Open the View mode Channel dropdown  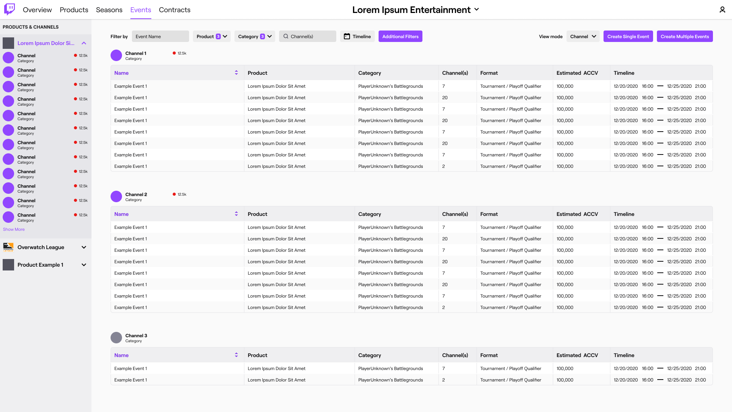(x=583, y=36)
